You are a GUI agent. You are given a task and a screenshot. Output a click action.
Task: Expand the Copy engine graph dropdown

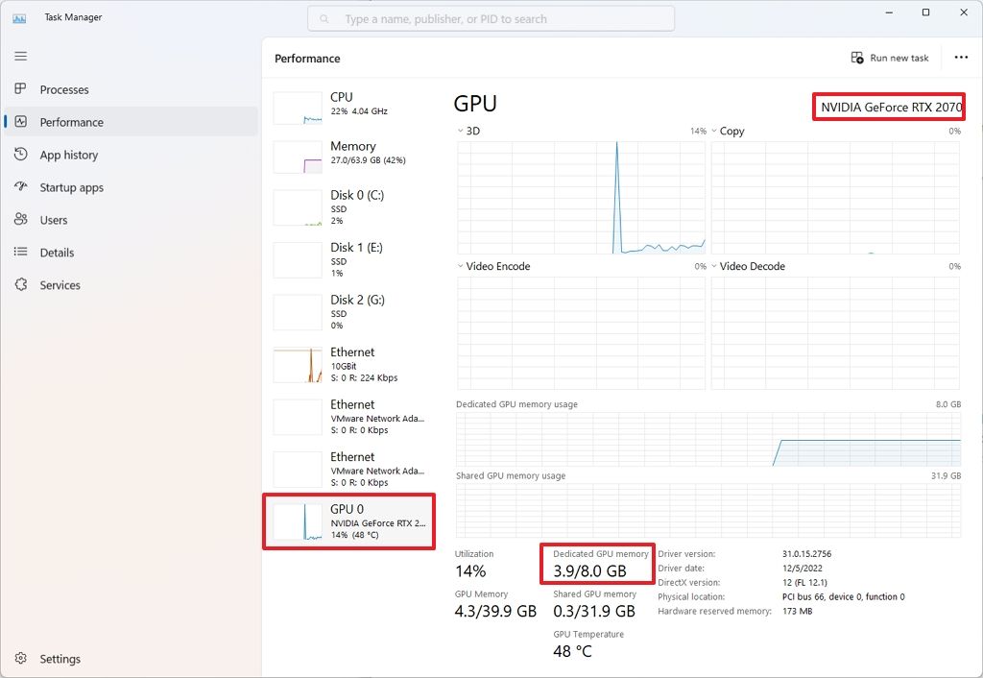click(x=713, y=131)
